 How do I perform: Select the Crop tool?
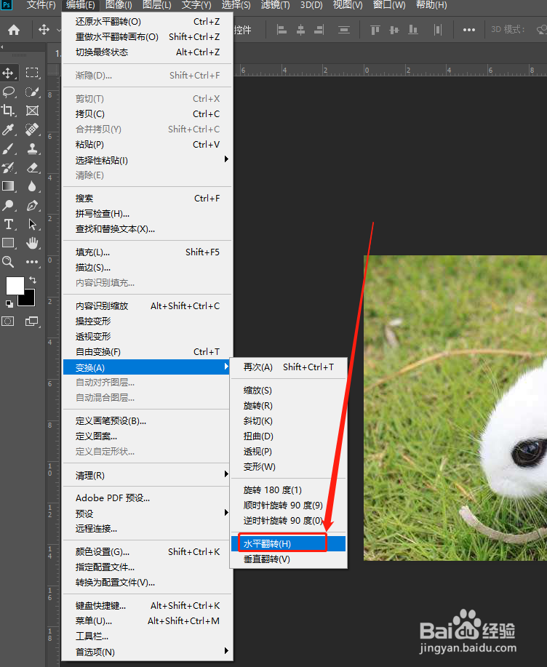coord(8,111)
